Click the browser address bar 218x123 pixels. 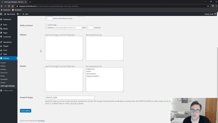(111, 6)
